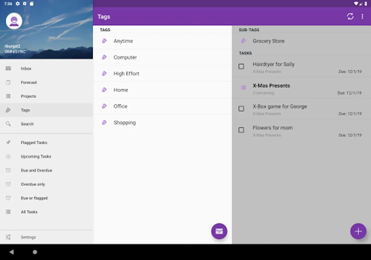The height and width of the screenshot is (260, 371).
Task: Open the Due and Overdue view
Action: (x=46, y=170)
